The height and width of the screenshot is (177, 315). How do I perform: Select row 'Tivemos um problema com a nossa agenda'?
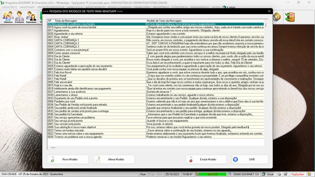click(x=156, y=137)
